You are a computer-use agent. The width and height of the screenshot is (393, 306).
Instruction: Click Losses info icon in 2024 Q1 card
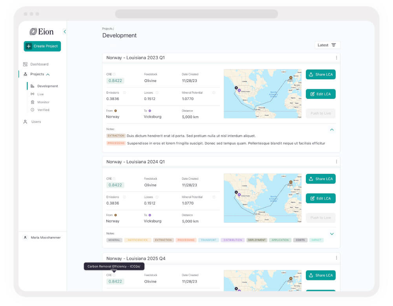point(157,197)
